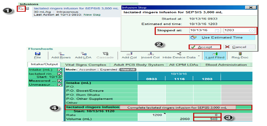Click the comment icon next to lactated ringers infusion

pos(27,8)
